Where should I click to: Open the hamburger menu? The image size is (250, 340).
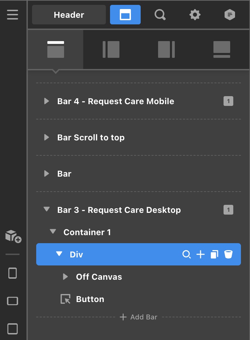13,15
